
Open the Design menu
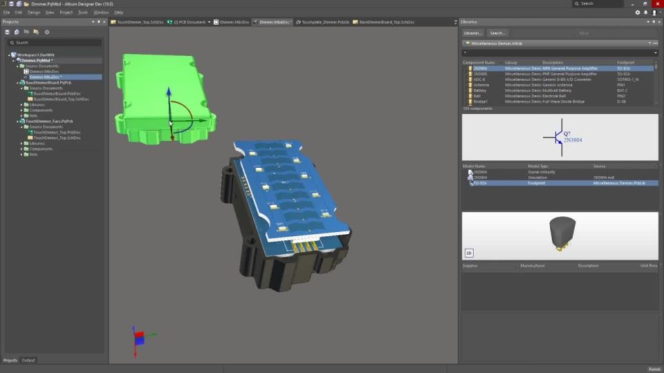click(33, 12)
